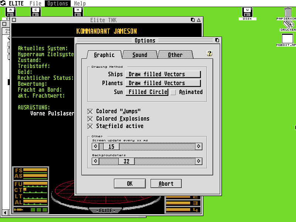The image size is (296, 222).
Task: Enable the Animated sun checkbox
Action: coord(173,92)
